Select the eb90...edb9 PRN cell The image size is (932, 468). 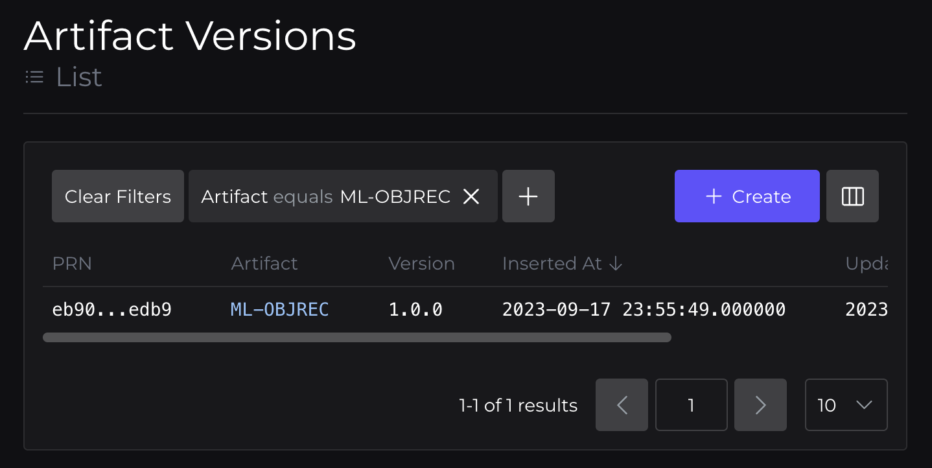click(111, 310)
